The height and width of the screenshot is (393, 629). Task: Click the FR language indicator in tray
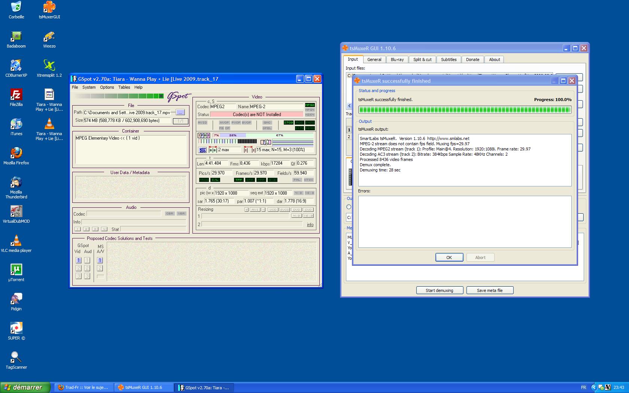click(583, 387)
